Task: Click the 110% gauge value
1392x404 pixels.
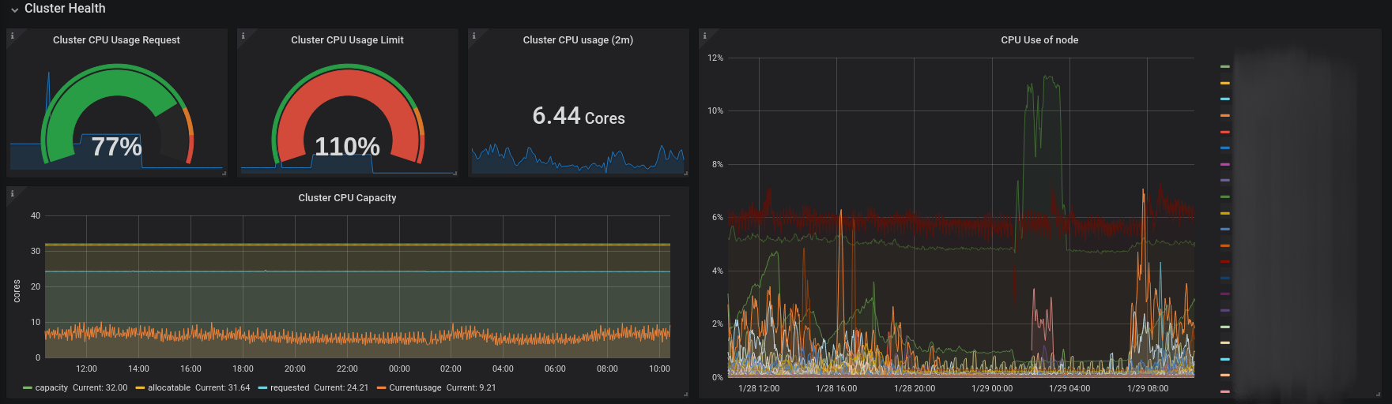Action: 347,147
